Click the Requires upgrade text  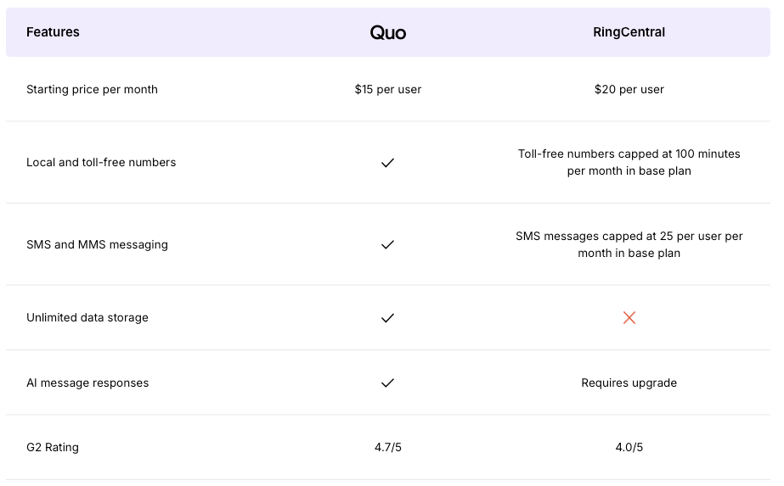[629, 383]
